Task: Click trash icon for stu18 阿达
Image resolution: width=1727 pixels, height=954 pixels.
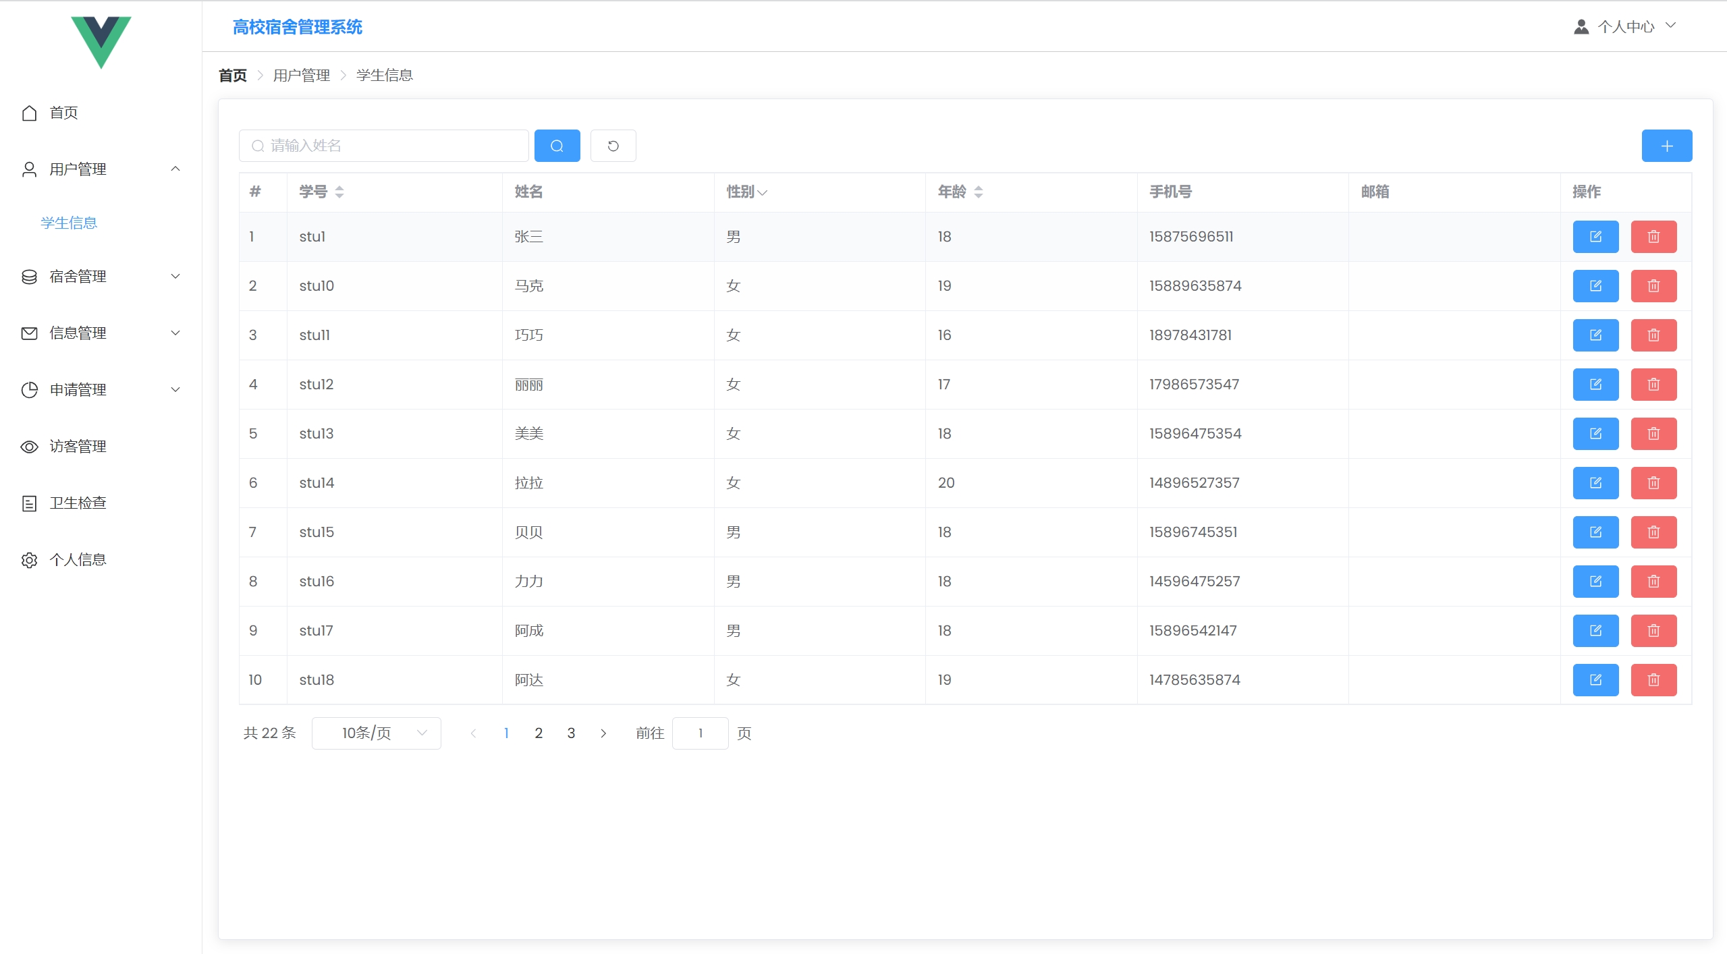Action: tap(1653, 680)
